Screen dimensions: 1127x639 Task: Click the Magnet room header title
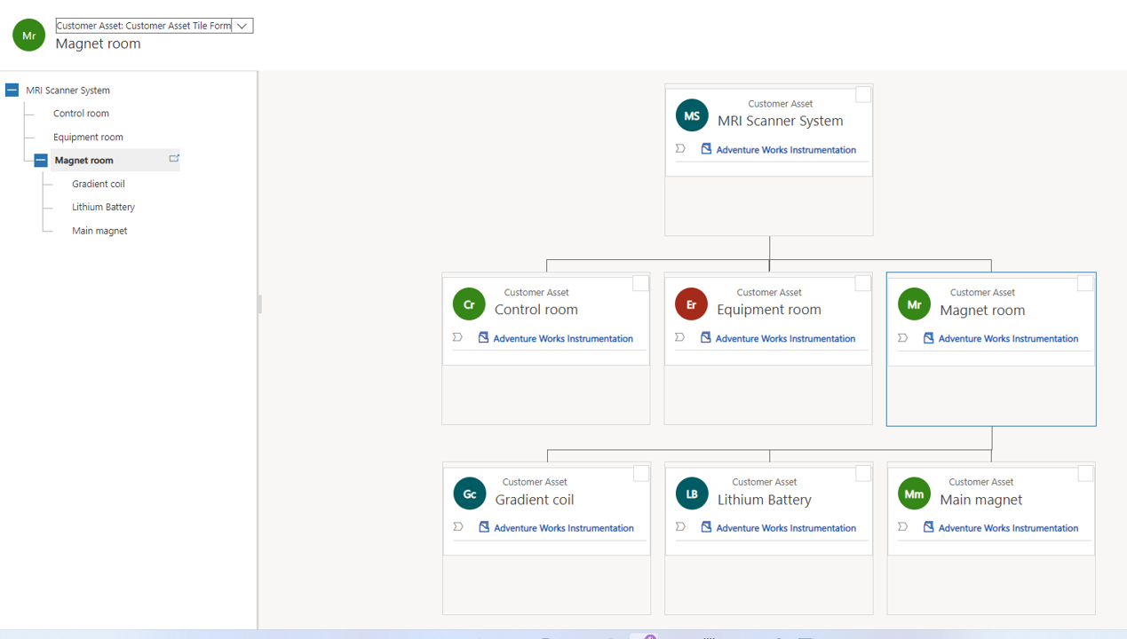tap(98, 43)
